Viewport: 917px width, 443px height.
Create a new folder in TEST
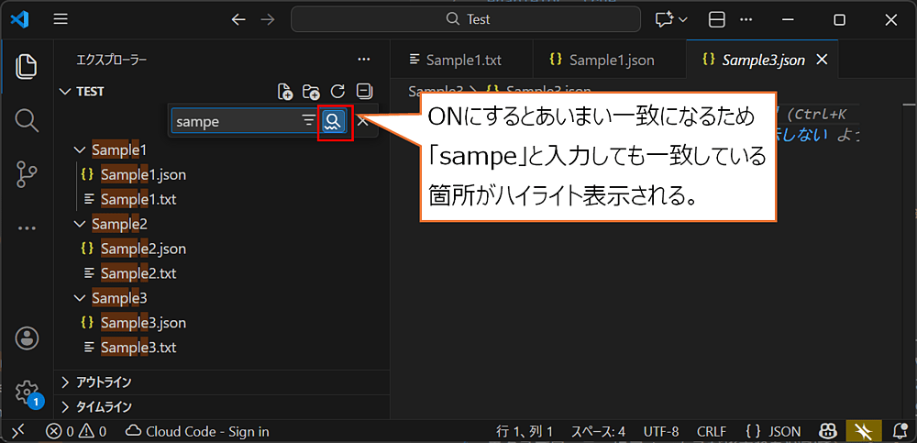pos(311,92)
